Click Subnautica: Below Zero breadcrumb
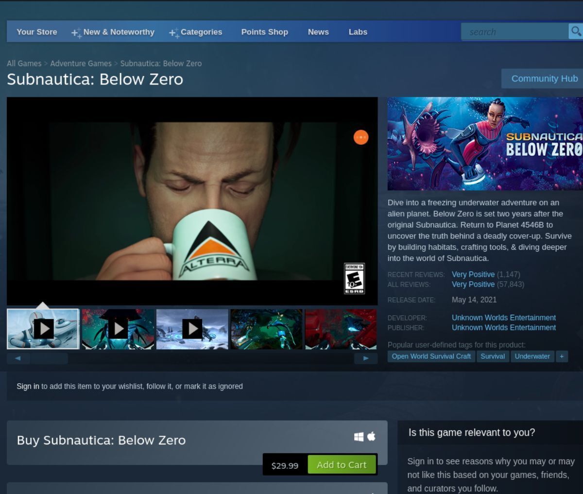Viewport: 583px width, 494px height. coord(161,64)
